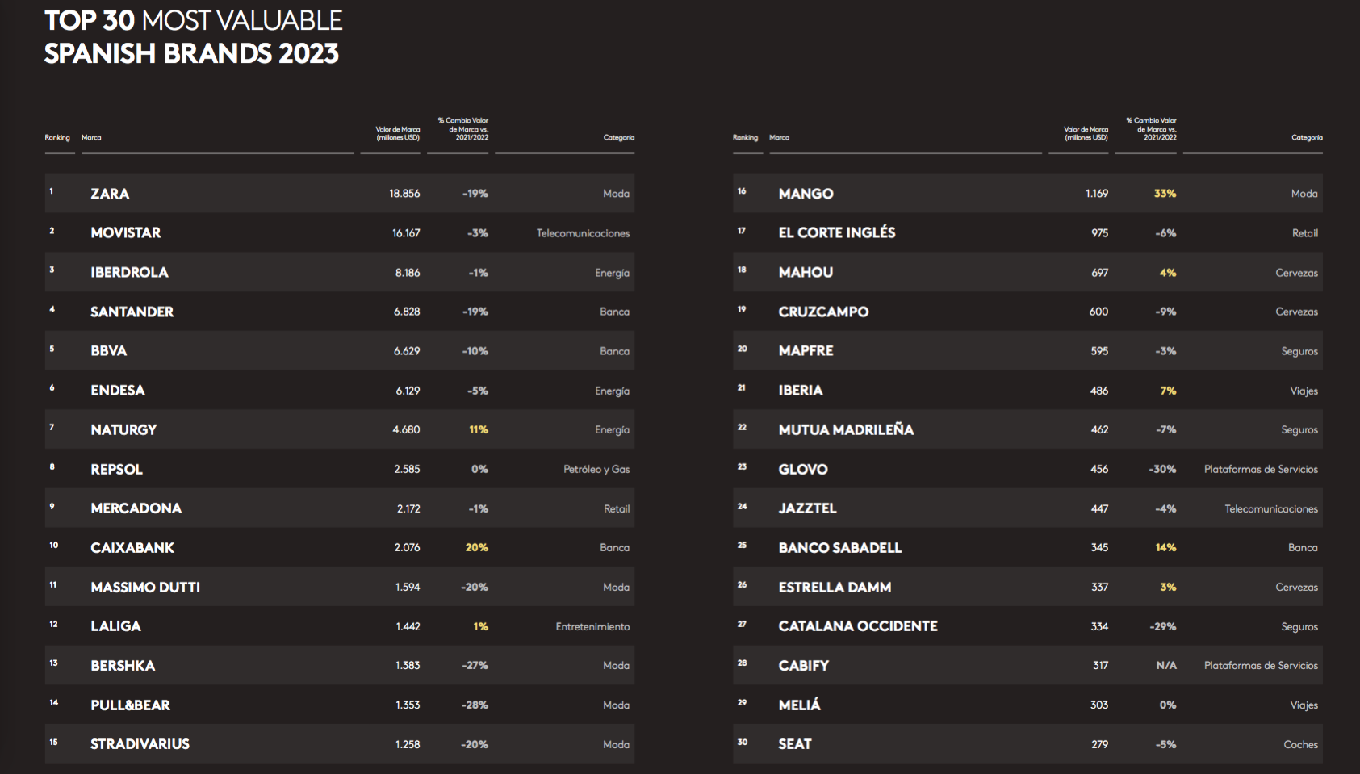Select Santander's value 6.828
The image size is (1360, 774).
407,312
